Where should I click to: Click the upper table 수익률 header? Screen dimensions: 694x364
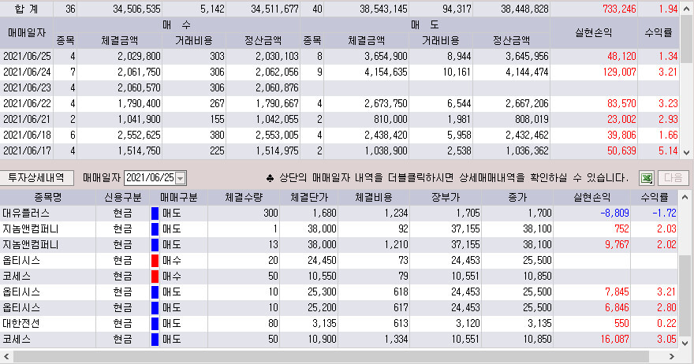point(659,32)
